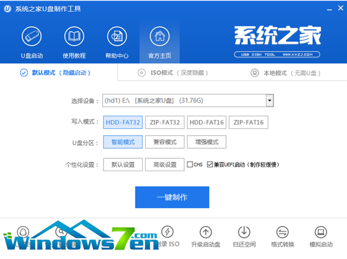This screenshot has width=347, height=259.
Task: Open the 格式转换 format convert icon
Action: pos(283,232)
